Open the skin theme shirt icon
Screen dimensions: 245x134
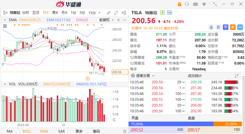204,4
